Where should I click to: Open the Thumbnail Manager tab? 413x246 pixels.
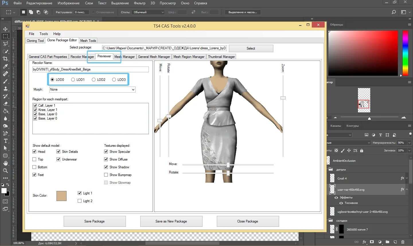221,57
